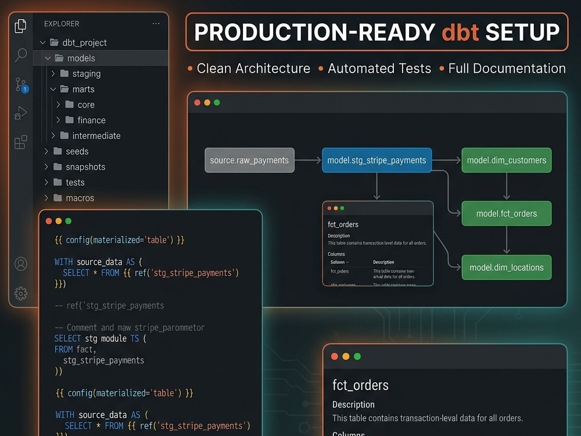Expand the tests folder chevron
The image size is (581, 436).
[x=46, y=182]
